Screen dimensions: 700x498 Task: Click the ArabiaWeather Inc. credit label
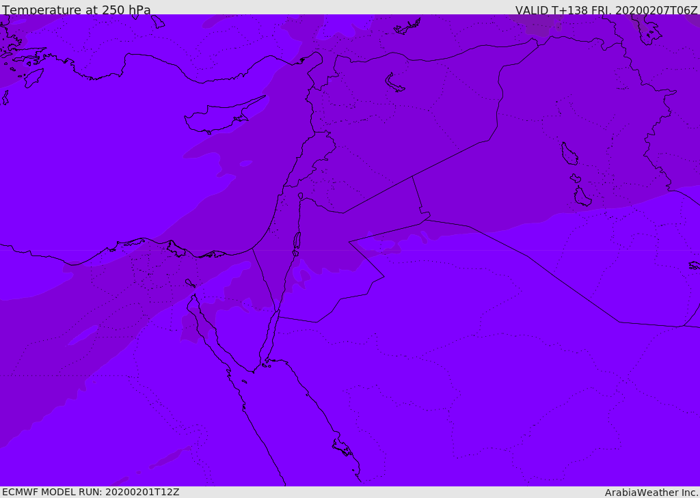point(651,493)
